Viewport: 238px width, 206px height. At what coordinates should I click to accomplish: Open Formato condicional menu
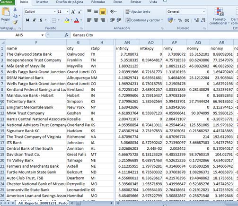219,17
